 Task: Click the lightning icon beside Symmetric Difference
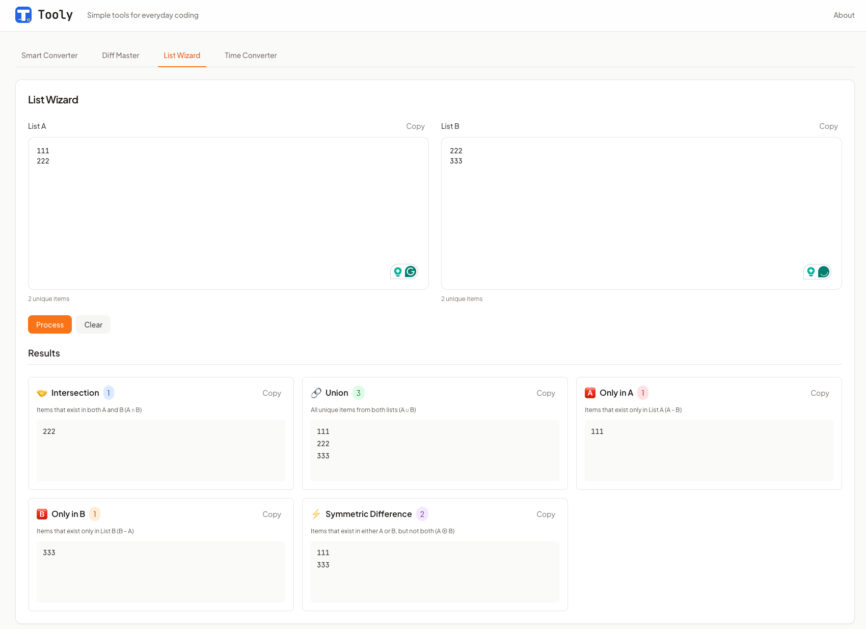(x=316, y=514)
